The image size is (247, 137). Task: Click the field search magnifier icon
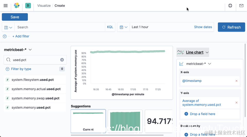(8, 60)
